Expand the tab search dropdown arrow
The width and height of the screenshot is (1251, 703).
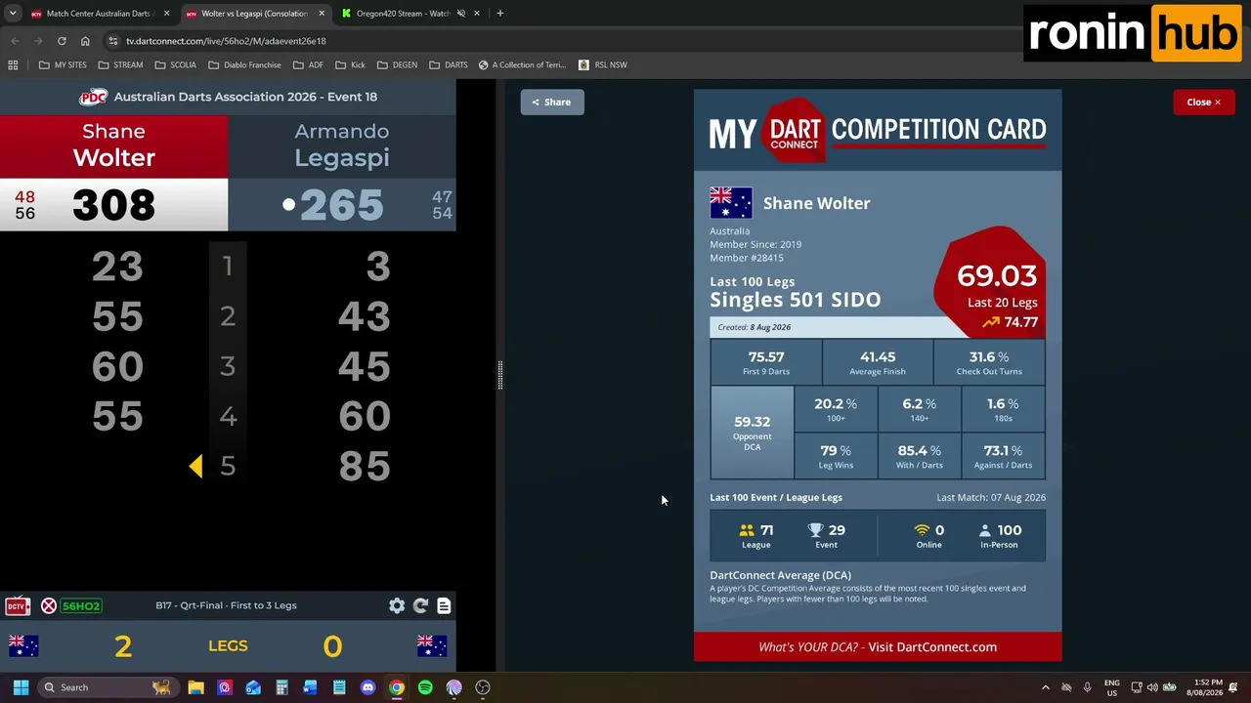coord(12,14)
